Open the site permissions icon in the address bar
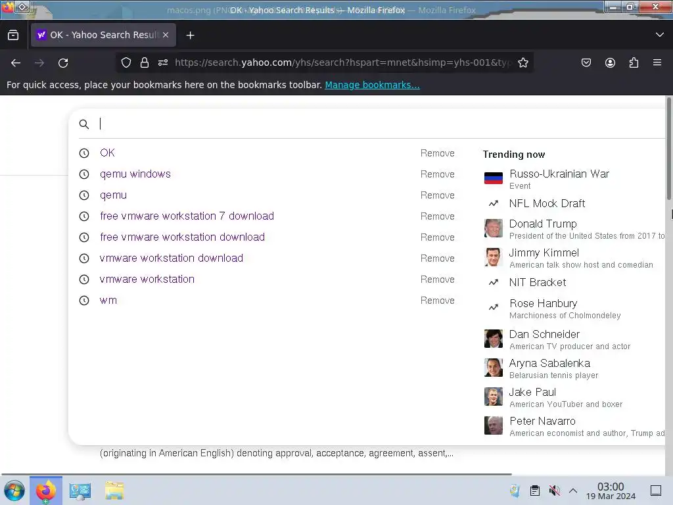Viewport: 673px width, 505px height. (163, 62)
